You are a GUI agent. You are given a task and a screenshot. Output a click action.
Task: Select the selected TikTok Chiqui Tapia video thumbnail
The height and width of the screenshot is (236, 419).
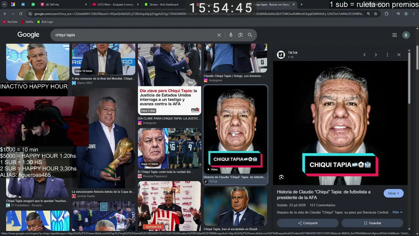tap(235, 130)
